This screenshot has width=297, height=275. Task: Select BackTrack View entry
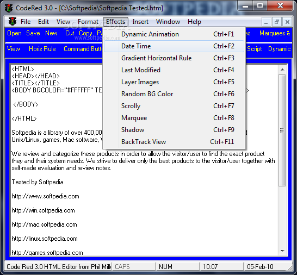[x=174, y=142]
